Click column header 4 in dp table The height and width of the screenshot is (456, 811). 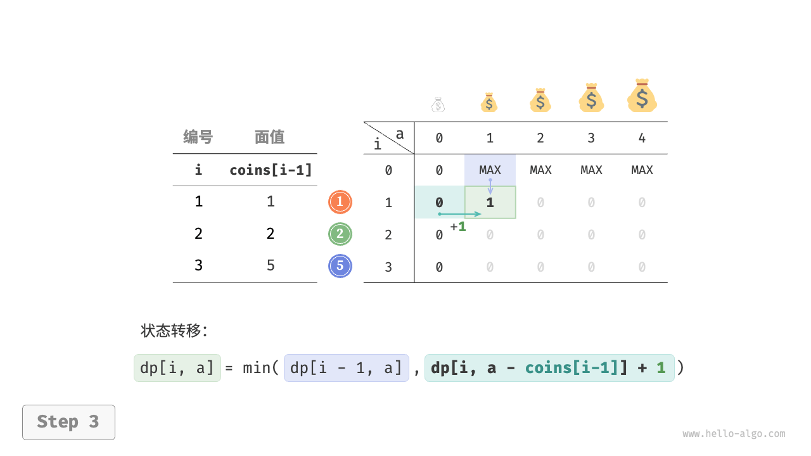point(642,138)
